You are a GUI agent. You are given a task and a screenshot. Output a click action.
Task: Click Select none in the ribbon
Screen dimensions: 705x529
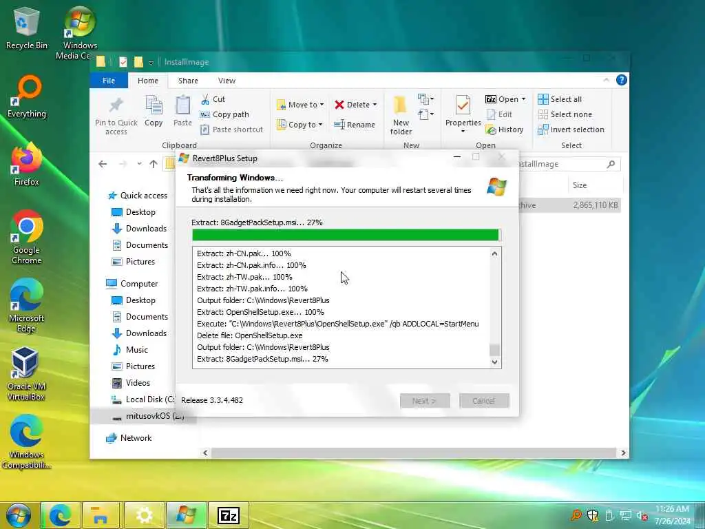click(x=565, y=115)
